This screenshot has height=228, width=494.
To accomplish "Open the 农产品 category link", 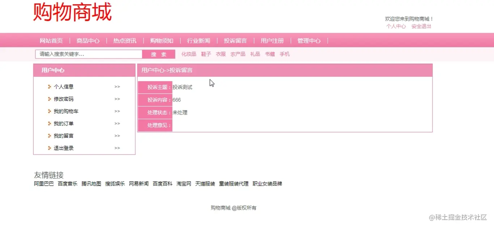I will (x=238, y=54).
